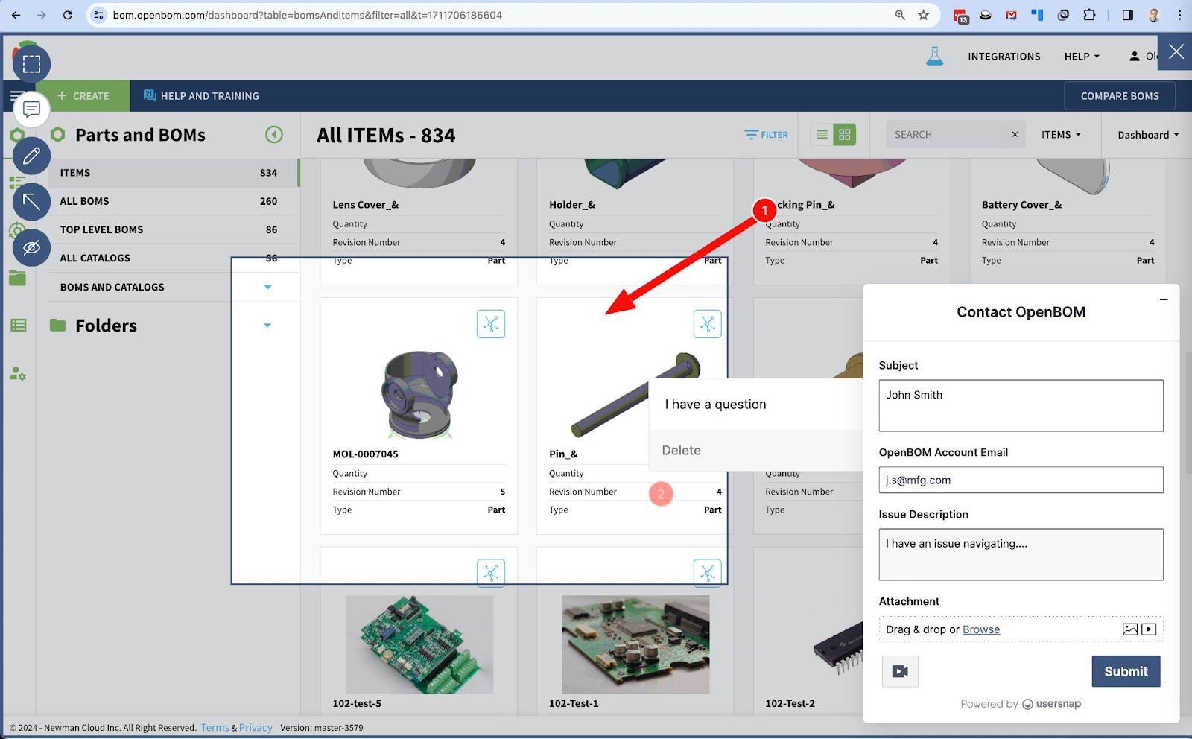The image size is (1192, 739).
Task: Open graph icon on 102-Test-1 card
Action: (x=707, y=573)
